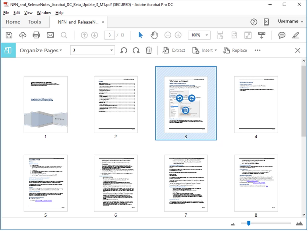
Task: Click the fit one full page icon
Action: click(x=234, y=35)
